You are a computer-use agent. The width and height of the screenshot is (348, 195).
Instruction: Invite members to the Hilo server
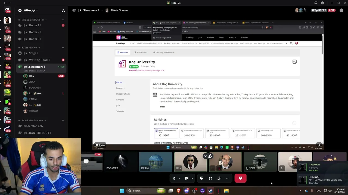click(x=63, y=10)
